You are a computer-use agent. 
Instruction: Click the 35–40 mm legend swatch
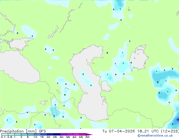point(70,134)
